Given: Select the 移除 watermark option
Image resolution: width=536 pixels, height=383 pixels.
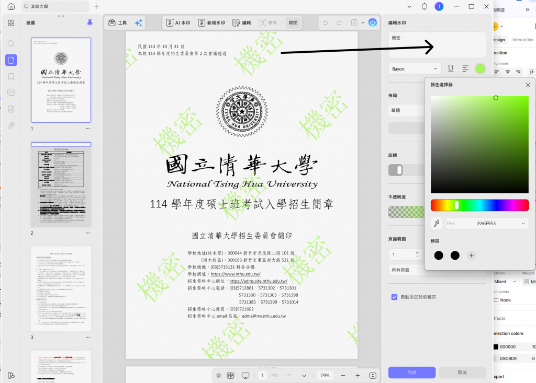Looking at the screenshot, I should click(267, 23).
